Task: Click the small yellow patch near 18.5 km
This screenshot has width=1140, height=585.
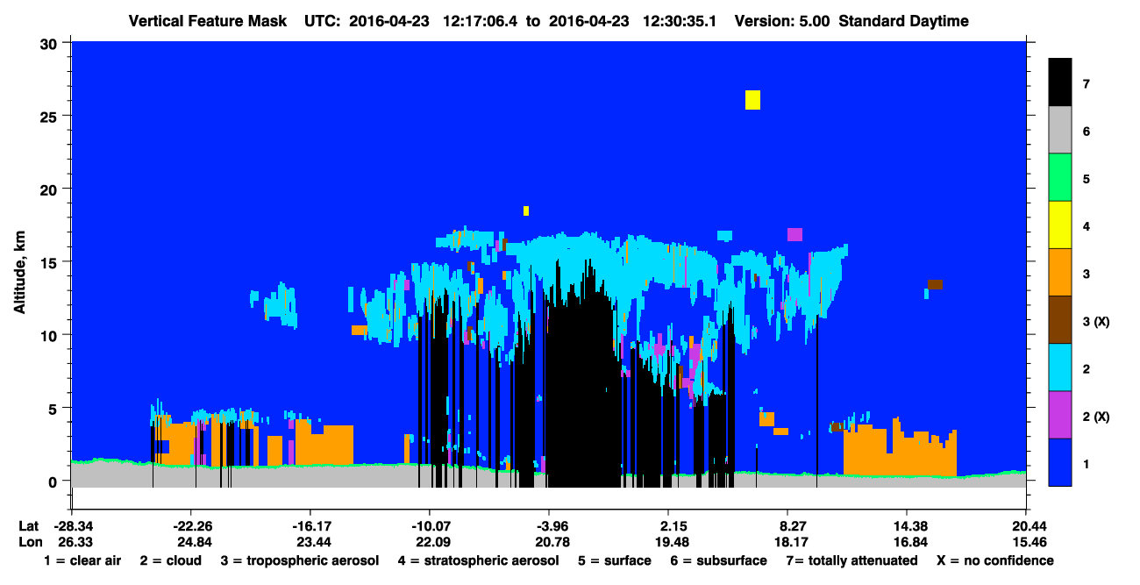Action: [526, 210]
